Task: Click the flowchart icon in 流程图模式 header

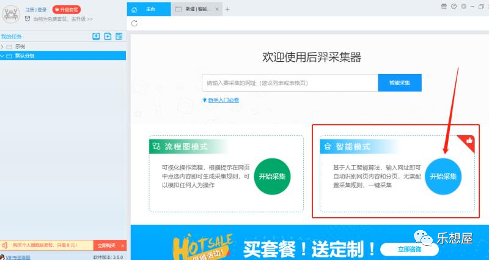Action: pyautogui.click(x=156, y=146)
